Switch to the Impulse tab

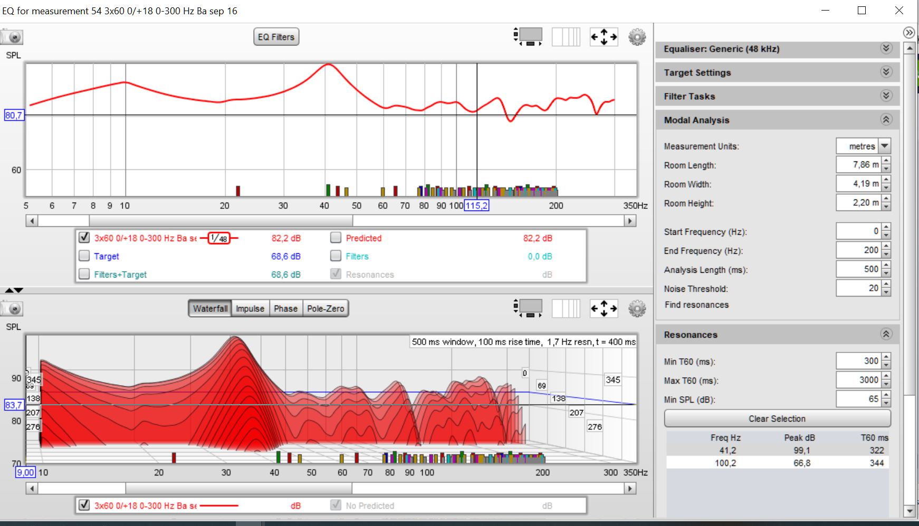point(250,309)
